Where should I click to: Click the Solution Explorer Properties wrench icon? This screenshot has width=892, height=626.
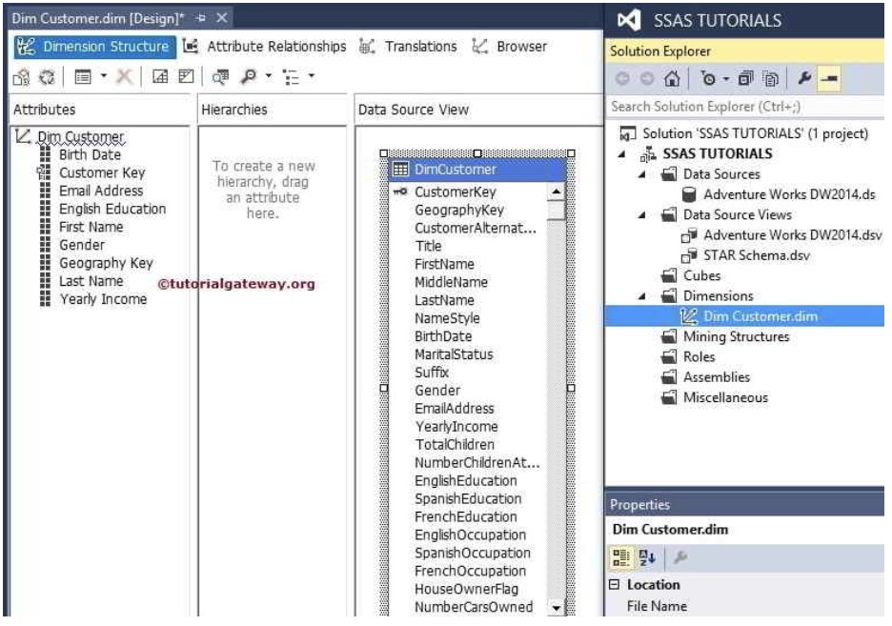coord(803,78)
